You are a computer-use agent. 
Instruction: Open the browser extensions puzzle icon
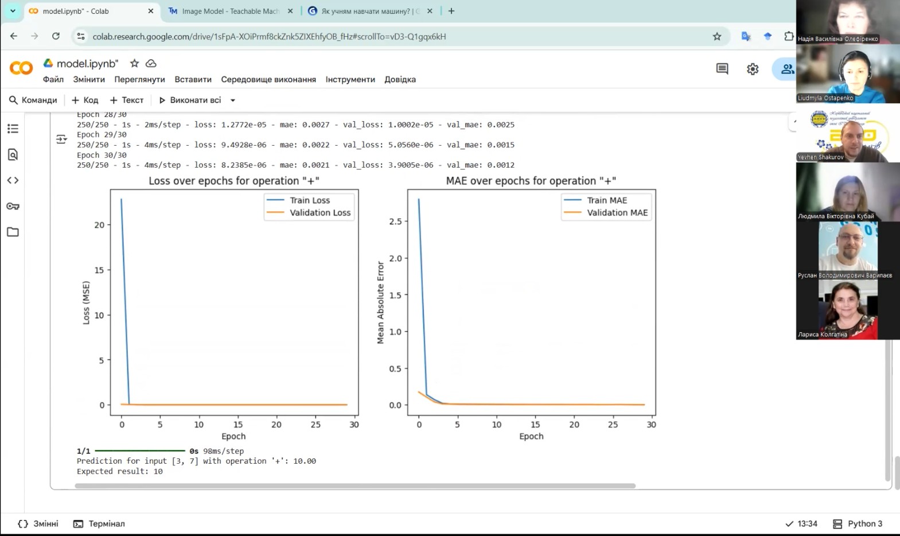[789, 36]
